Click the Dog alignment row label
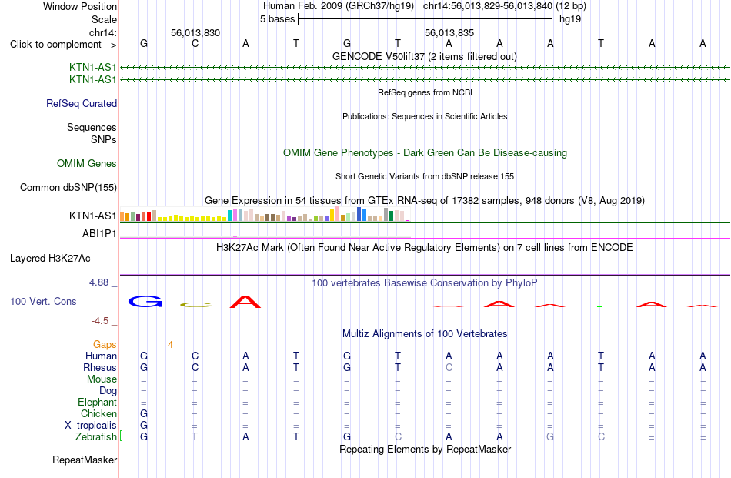 tap(108, 391)
